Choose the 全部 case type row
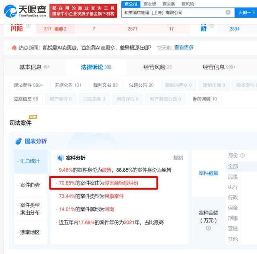This screenshot has height=254, width=257. [x=233, y=167]
